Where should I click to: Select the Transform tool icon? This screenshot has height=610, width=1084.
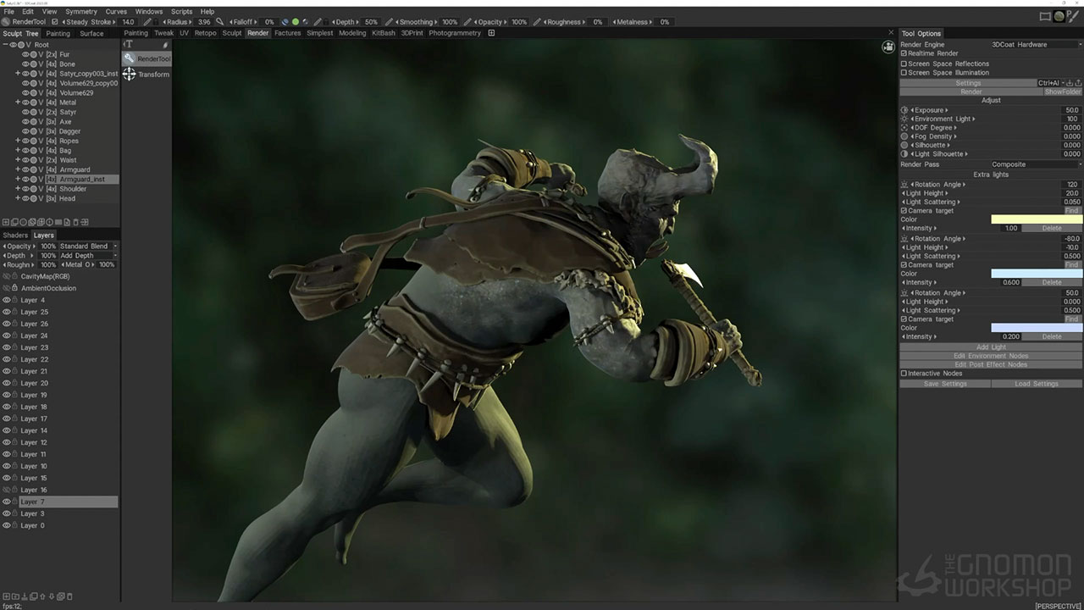[129, 75]
